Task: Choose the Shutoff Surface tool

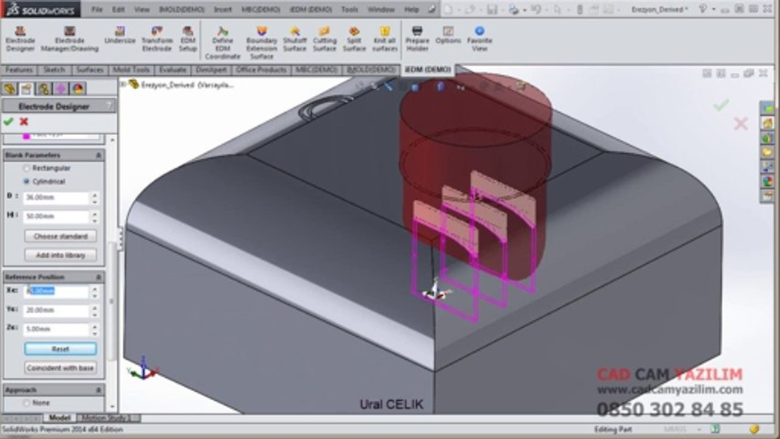Action: tap(295, 39)
